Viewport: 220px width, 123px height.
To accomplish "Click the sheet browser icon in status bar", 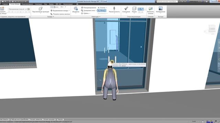I will pyautogui.click(x=203, y=122).
